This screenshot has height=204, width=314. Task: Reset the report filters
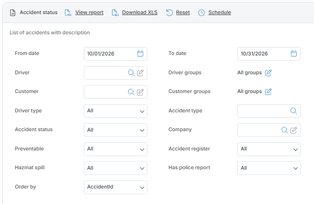[183, 12]
